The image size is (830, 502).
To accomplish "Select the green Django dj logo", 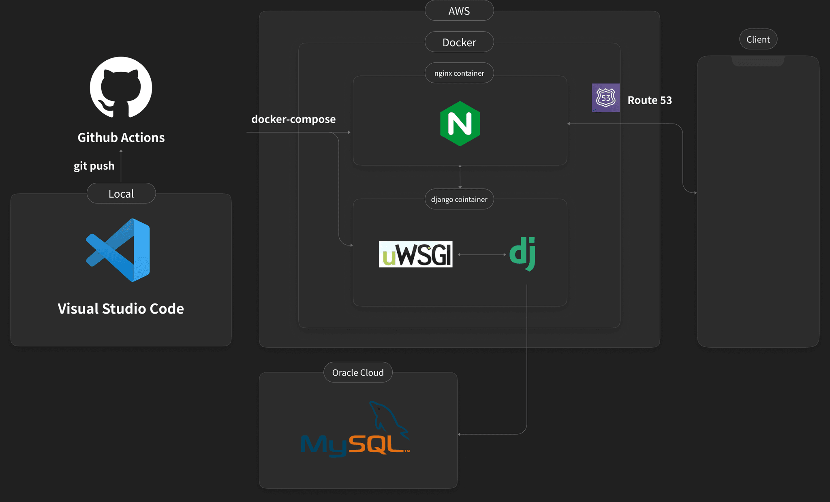I will coord(523,254).
